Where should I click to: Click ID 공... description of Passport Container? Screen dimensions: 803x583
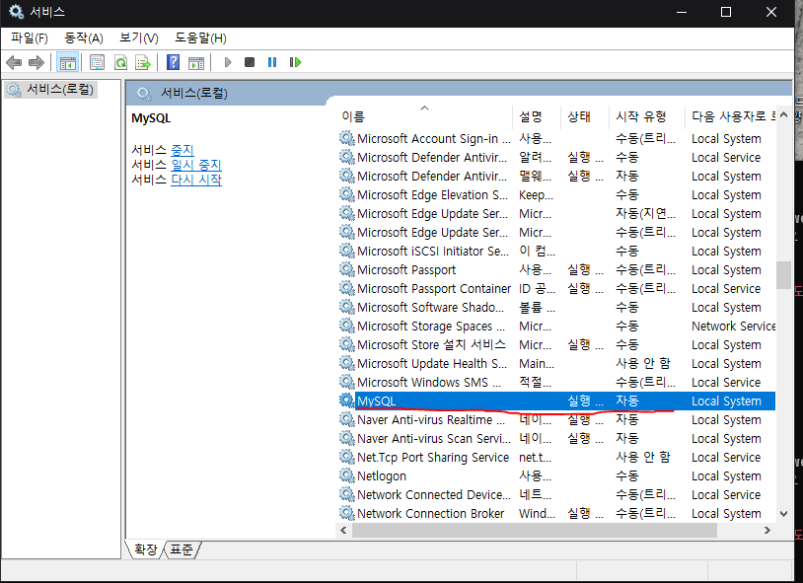tap(537, 288)
